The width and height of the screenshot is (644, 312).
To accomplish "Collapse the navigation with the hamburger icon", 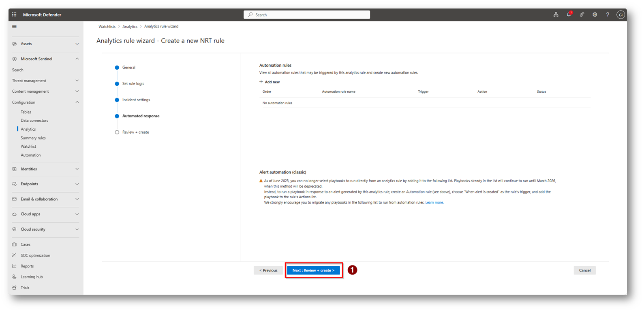I will point(14,27).
